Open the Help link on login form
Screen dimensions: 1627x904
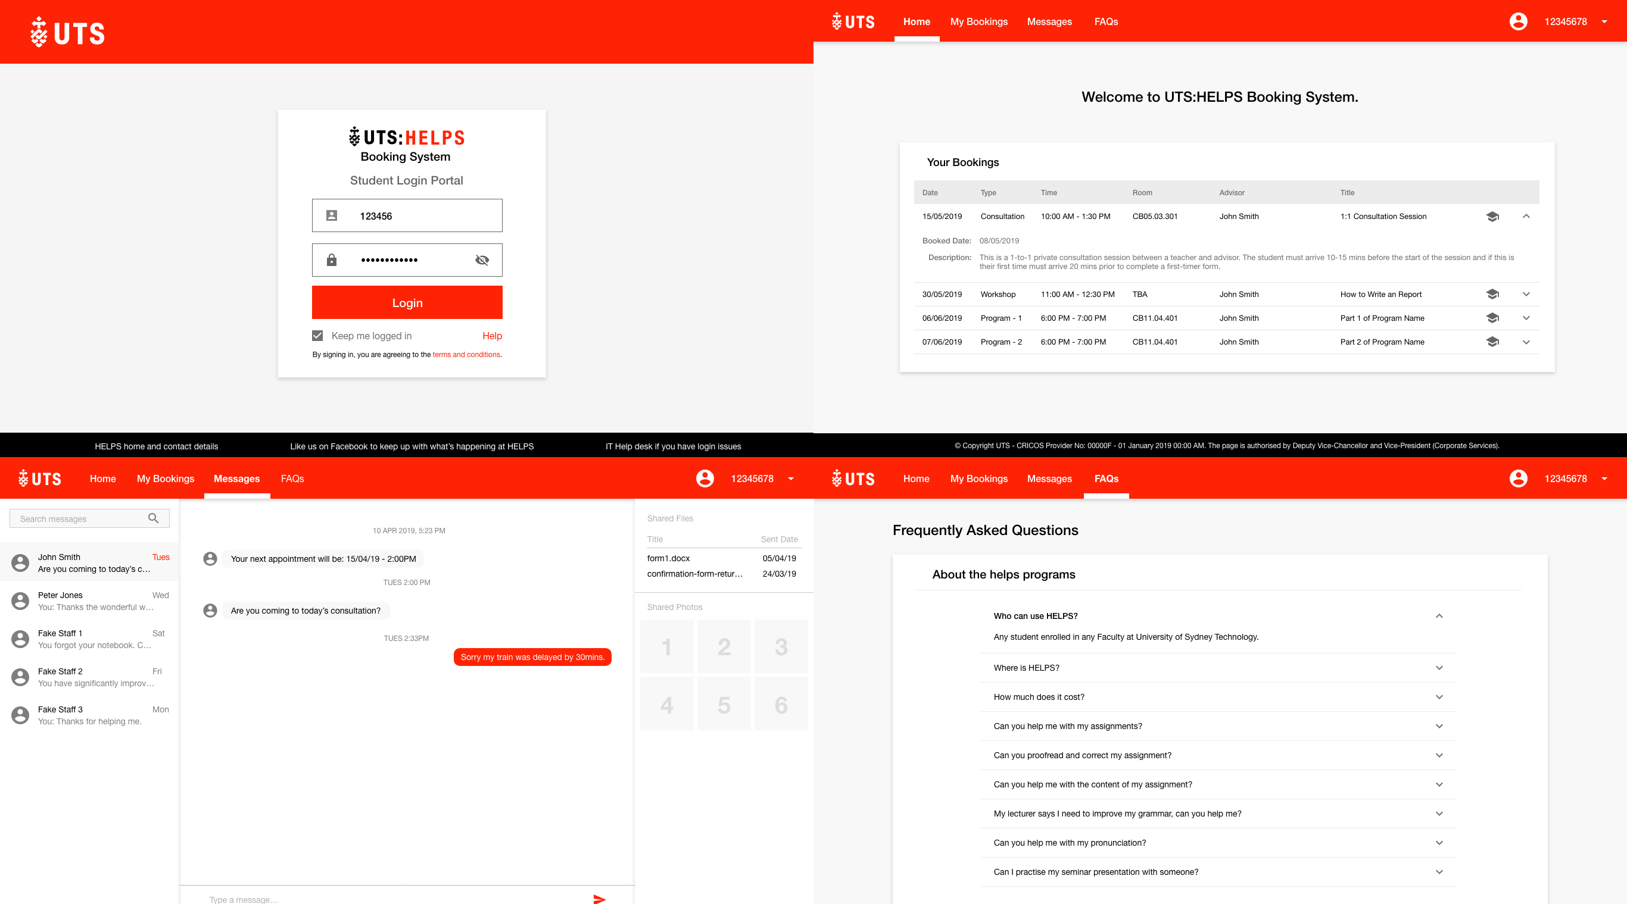click(492, 336)
